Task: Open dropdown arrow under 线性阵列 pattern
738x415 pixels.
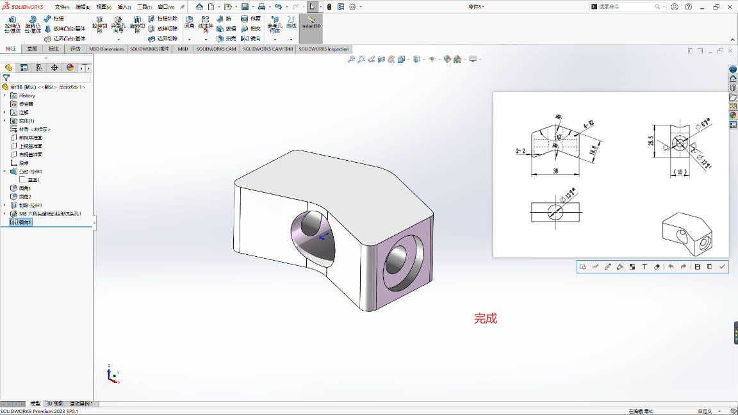Action: coord(206,40)
